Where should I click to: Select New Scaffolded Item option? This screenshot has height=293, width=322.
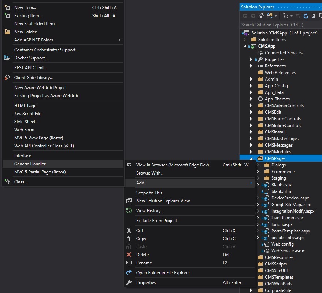coord(63,23)
